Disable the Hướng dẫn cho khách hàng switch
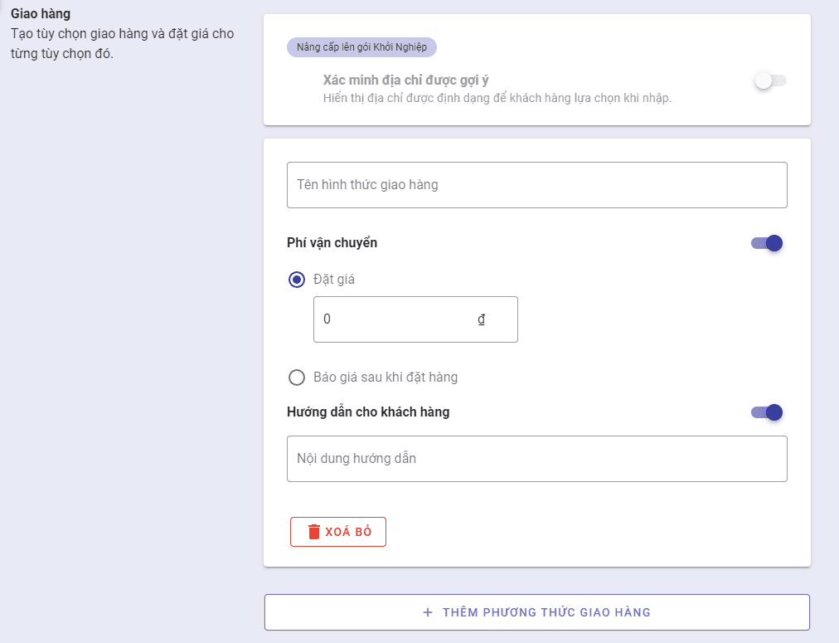This screenshot has width=839, height=643. click(x=767, y=412)
